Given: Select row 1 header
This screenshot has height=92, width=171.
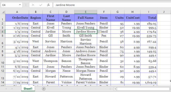Looking at the screenshot, I should click(x=3, y=18).
